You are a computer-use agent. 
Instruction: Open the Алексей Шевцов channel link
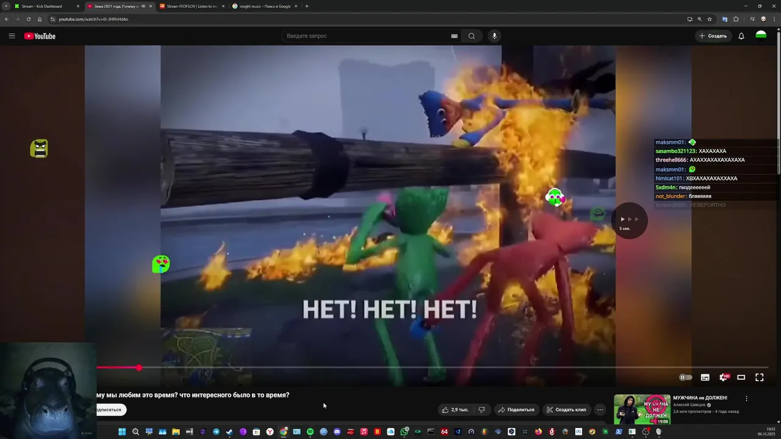(689, 405)
